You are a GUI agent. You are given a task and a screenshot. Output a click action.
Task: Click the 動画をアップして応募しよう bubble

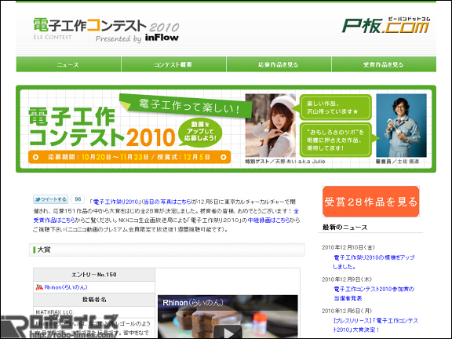200,133
